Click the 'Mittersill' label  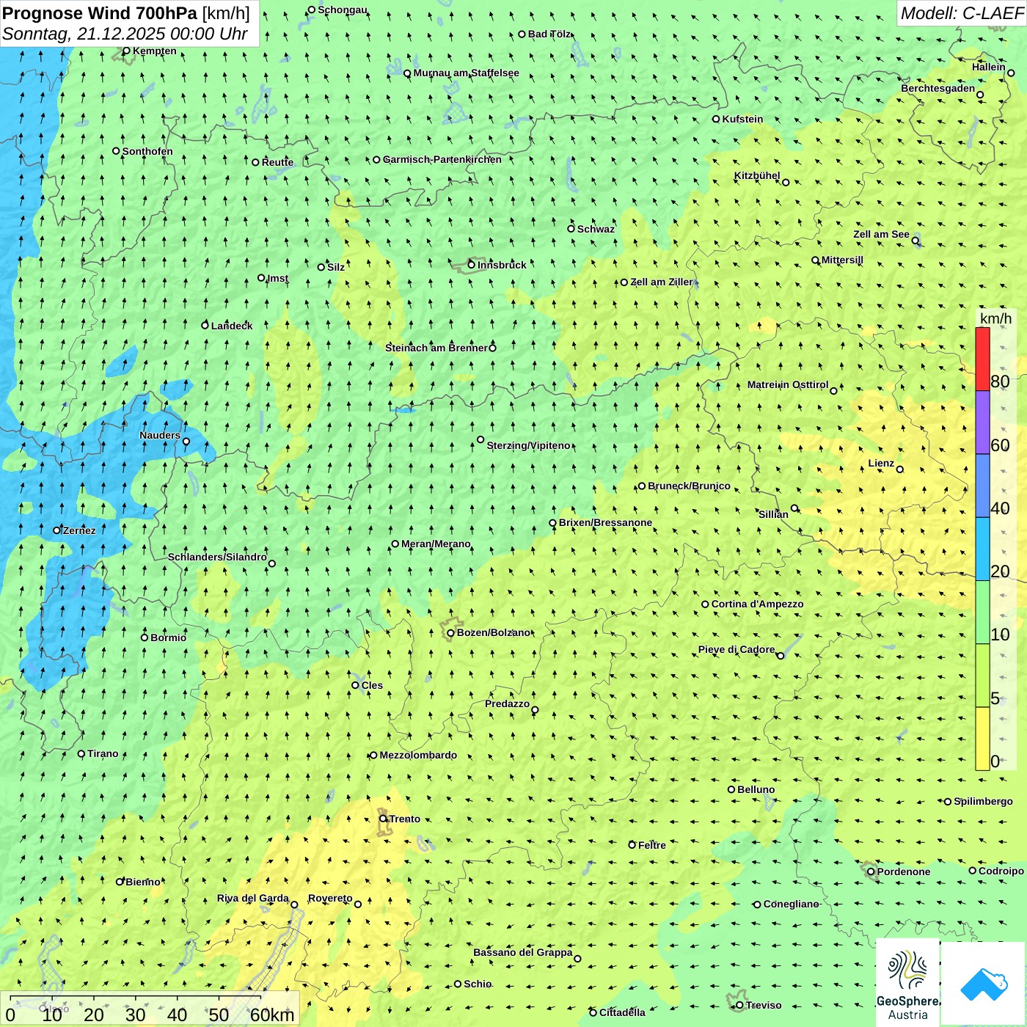842,260
